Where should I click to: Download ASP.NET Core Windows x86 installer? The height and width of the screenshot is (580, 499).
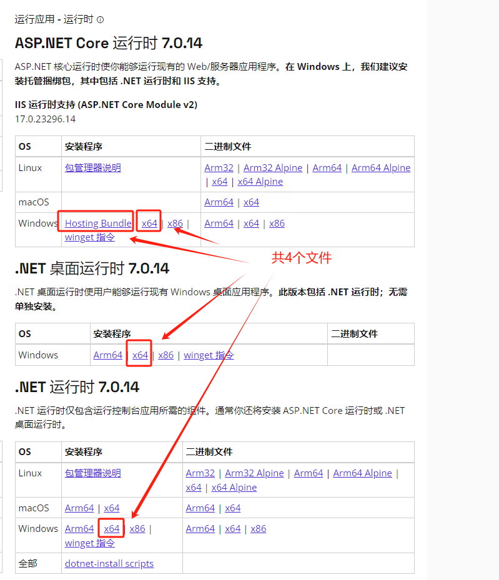[175, 224]
